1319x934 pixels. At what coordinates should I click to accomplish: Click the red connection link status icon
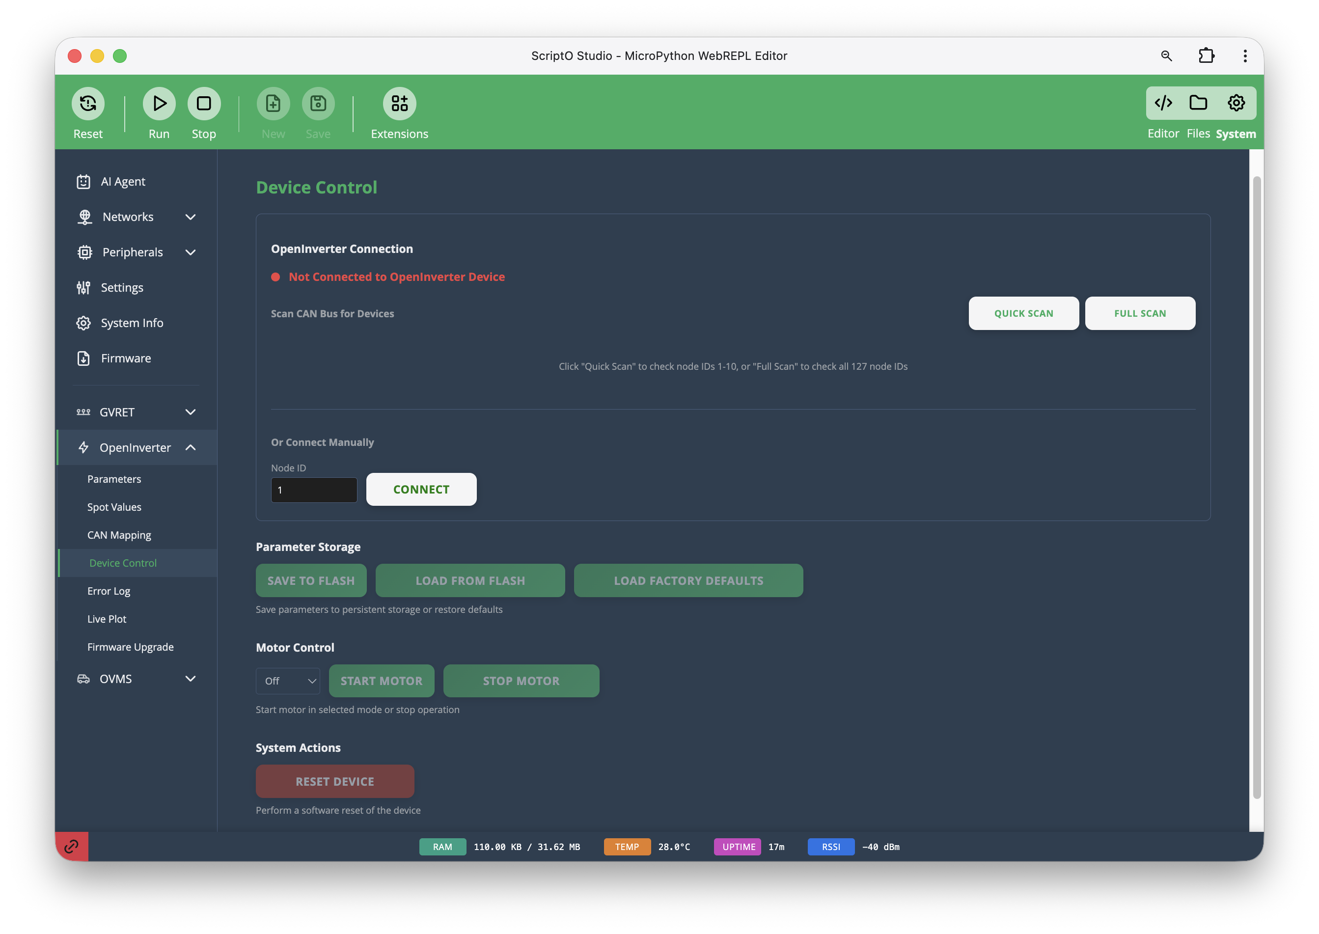71,846
